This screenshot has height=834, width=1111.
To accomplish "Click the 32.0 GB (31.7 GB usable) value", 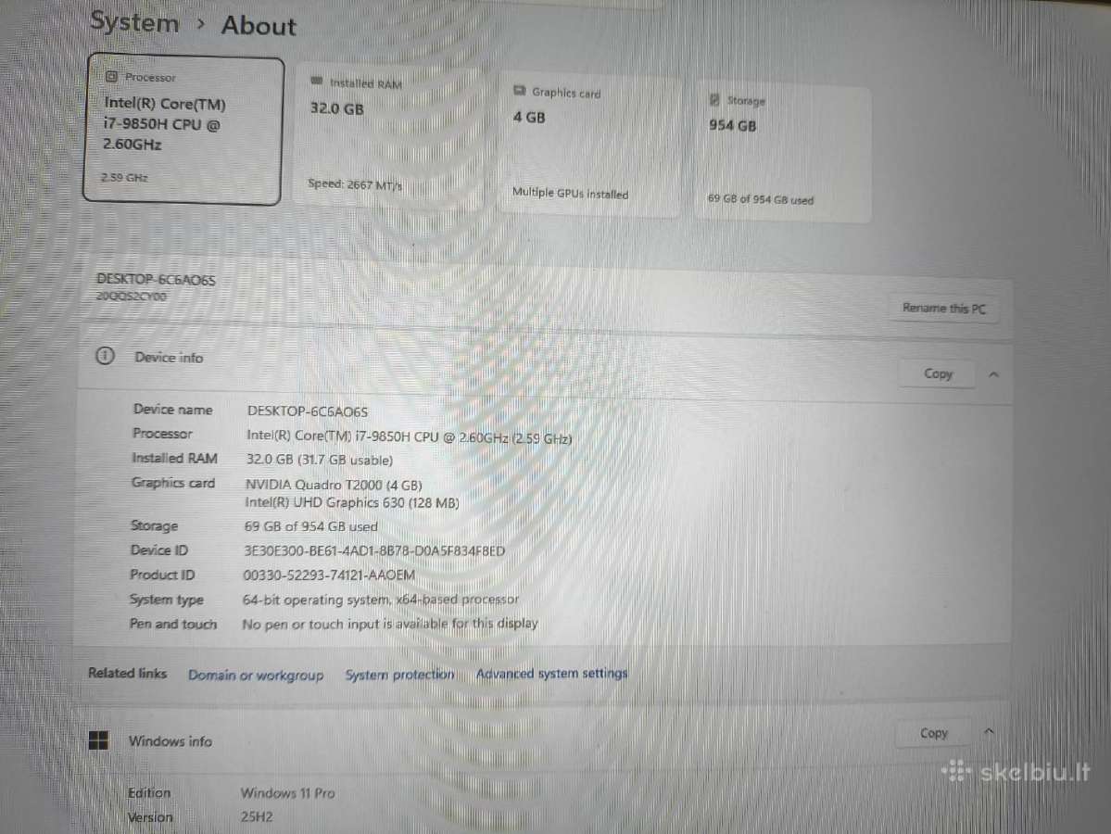I will point(320,460).
